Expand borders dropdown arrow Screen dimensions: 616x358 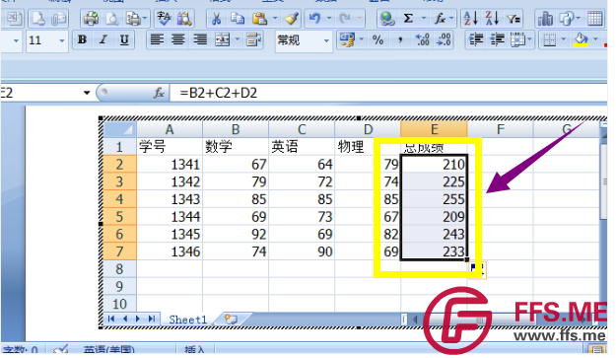coord(564,39)
